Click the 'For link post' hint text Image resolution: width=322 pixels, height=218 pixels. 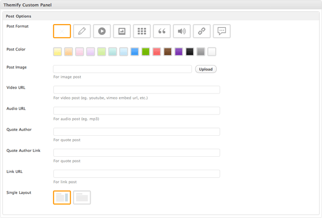[x=65, y=182]
